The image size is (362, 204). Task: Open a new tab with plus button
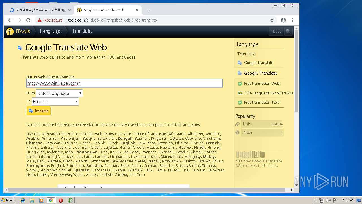(148, 10)
